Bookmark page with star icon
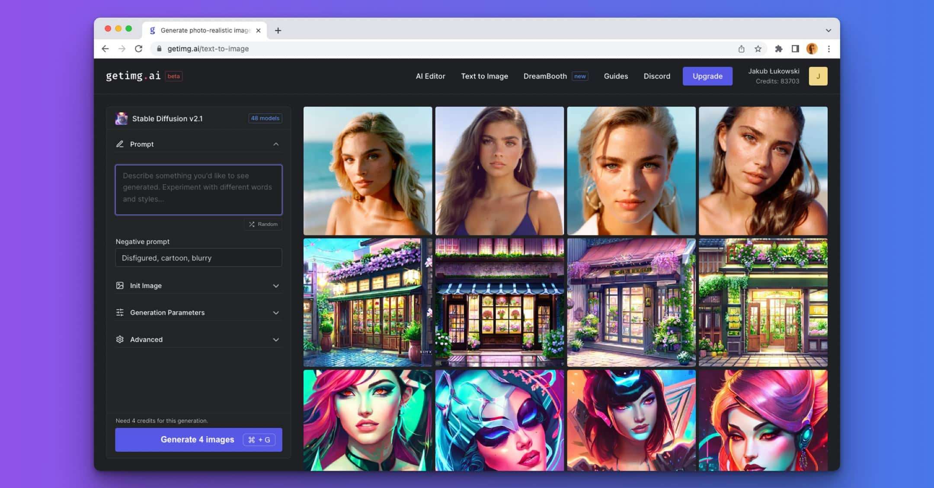 [758, 49]
